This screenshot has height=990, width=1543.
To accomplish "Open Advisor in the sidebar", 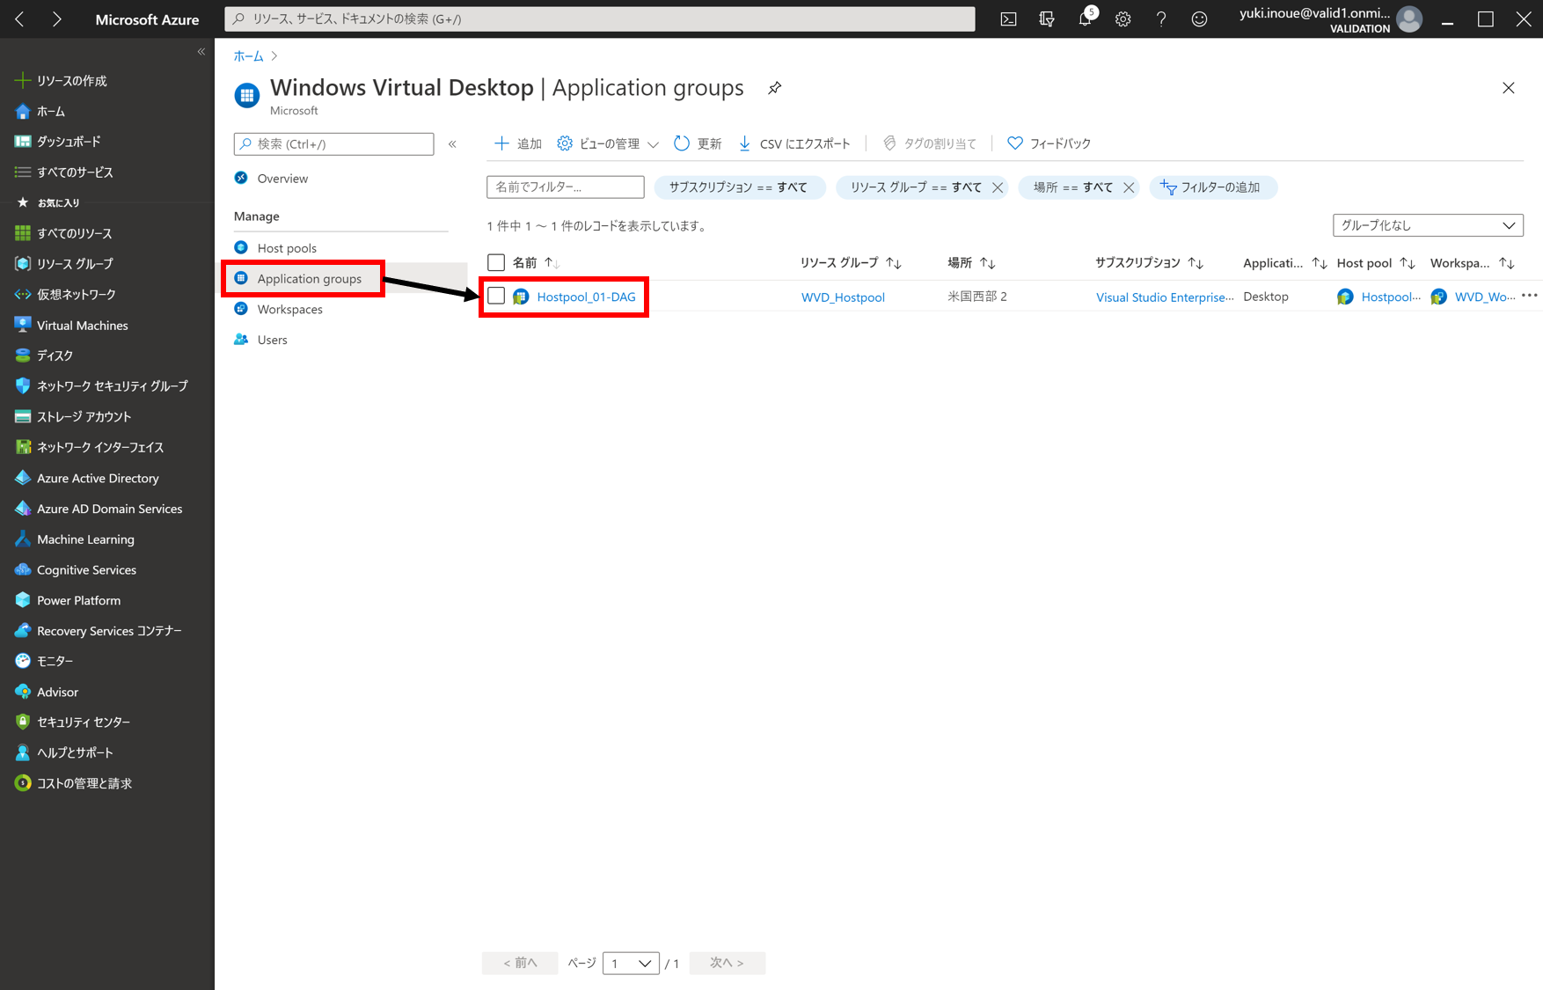I will pyautogui.click(x=57, y=693).
